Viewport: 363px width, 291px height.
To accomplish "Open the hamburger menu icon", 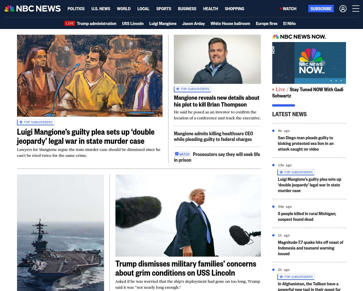I will coord(356,9).
